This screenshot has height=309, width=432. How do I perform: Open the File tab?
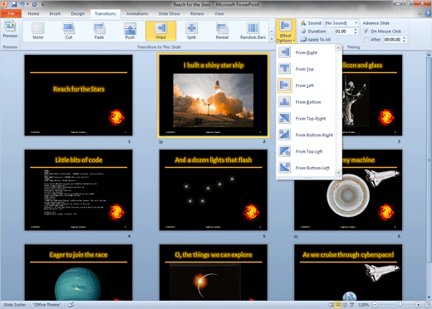tap(11, 13)
